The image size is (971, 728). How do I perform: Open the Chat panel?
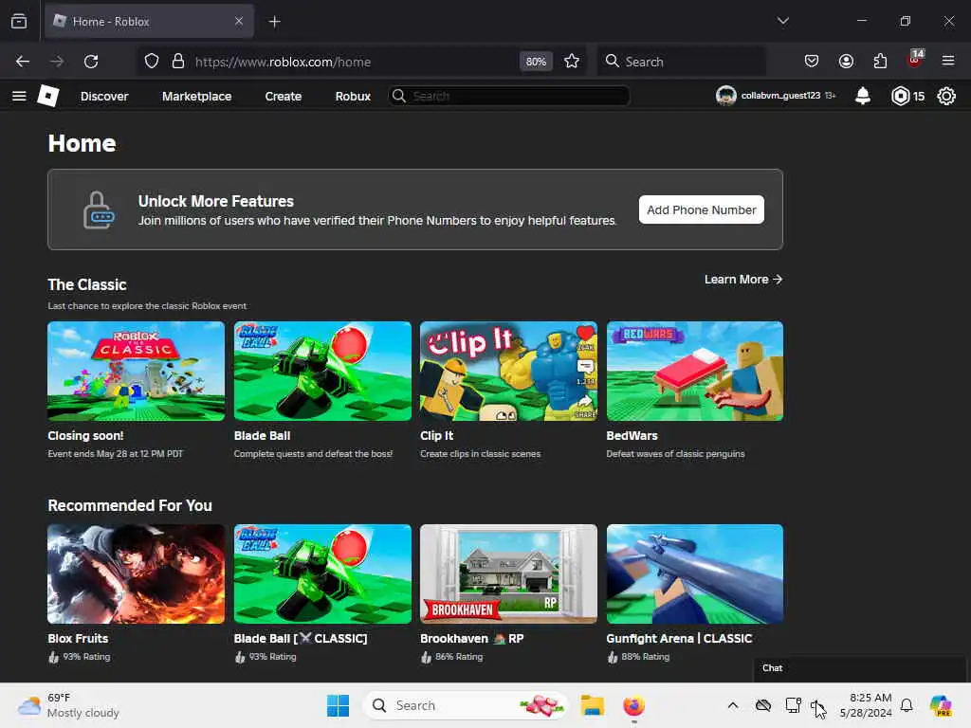(859, 668)
